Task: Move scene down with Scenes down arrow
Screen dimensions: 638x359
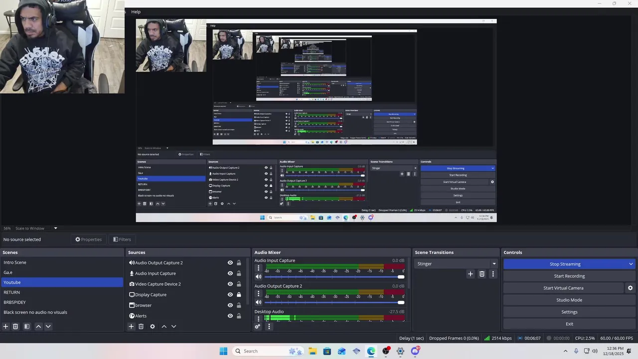Action: 48,327
